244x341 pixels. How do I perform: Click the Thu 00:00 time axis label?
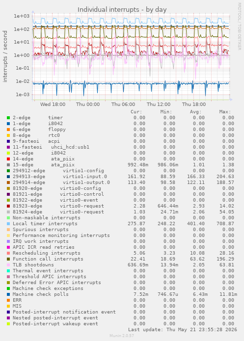(88, 105)
